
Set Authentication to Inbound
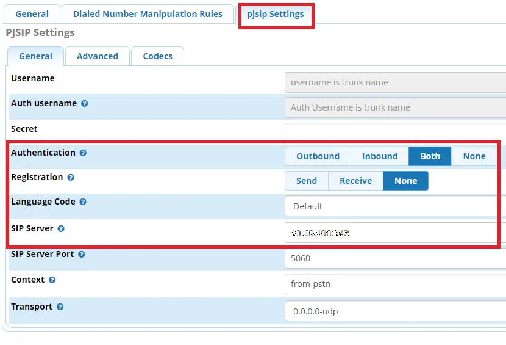[x=380, y=156]
